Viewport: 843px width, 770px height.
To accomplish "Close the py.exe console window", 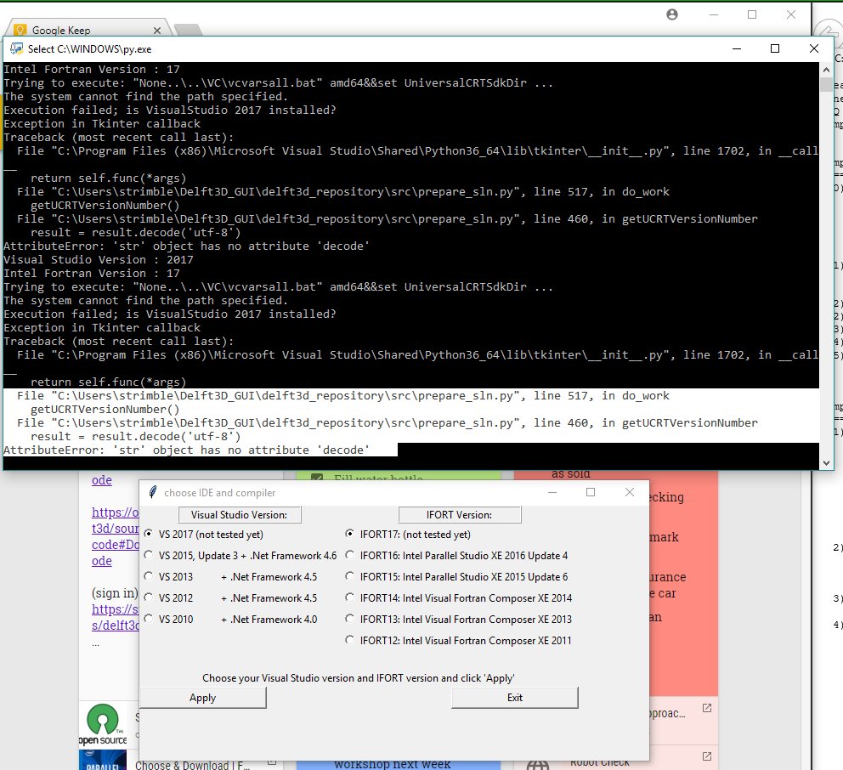I will 814,49.
